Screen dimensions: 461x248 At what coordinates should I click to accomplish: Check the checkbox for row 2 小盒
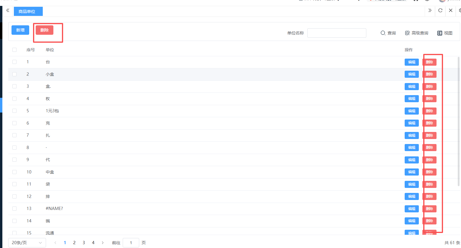[14, 74]
